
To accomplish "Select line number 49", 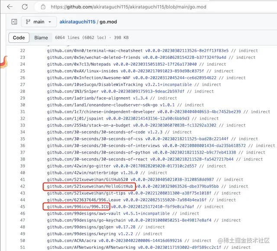I will coord(23,234).
